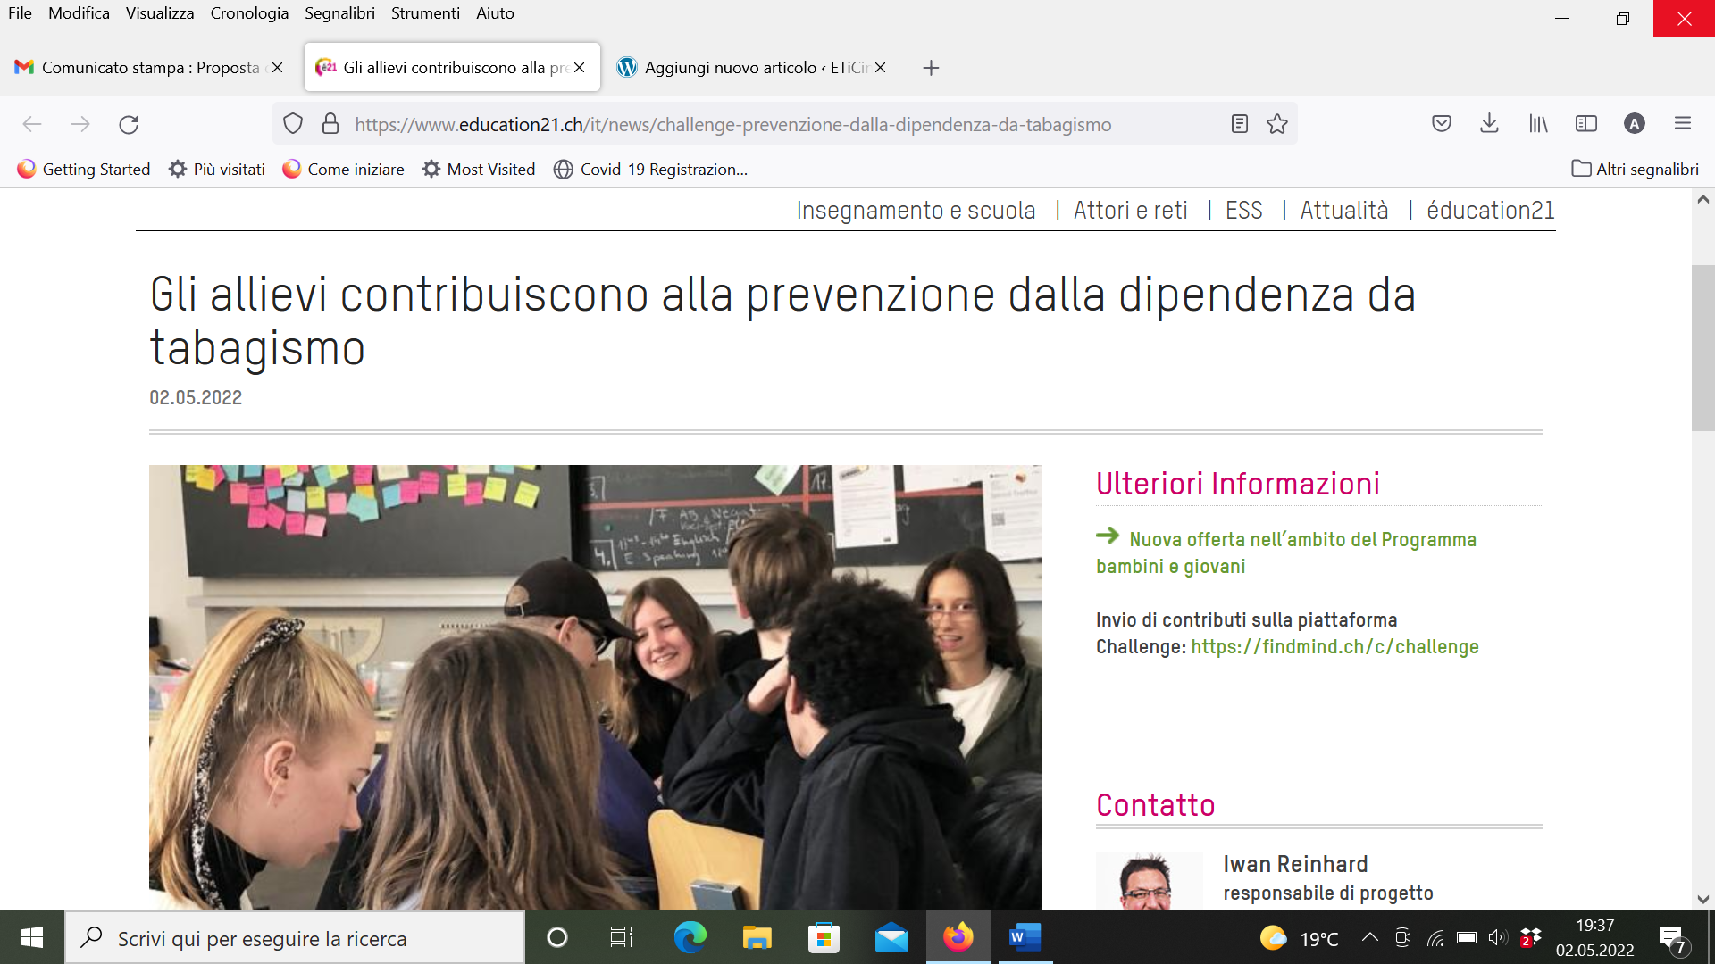This screenshot has width=1715, height=964.
Task: Open the Visualizza menu
Action: pyautogui.click(x=160, y=13)
